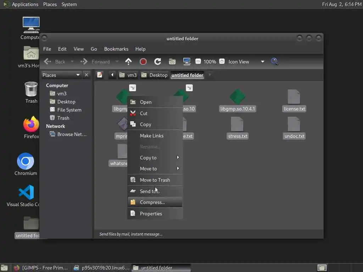Click Firefox desktop icon

31,124
